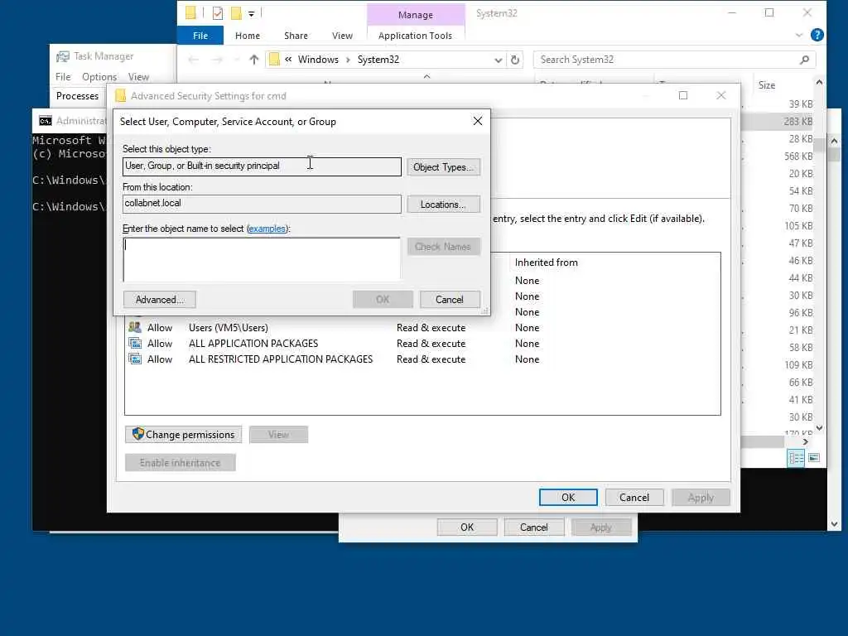Viewport: 848px width, 636px height.
Task: Open Task Manager View menu
Action: pos(138,77)
